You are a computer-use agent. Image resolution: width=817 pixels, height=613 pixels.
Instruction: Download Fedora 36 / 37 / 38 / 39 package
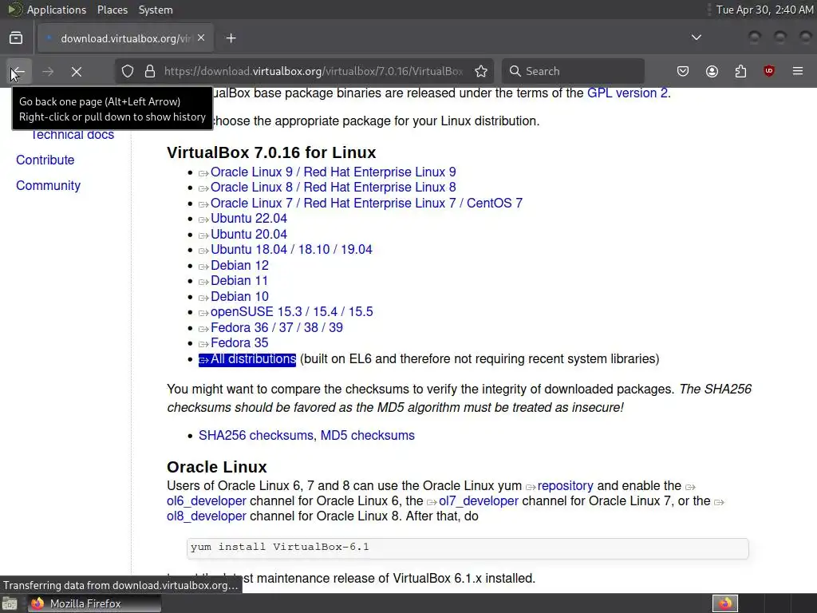pyautogui.click(x=277, y=327)
